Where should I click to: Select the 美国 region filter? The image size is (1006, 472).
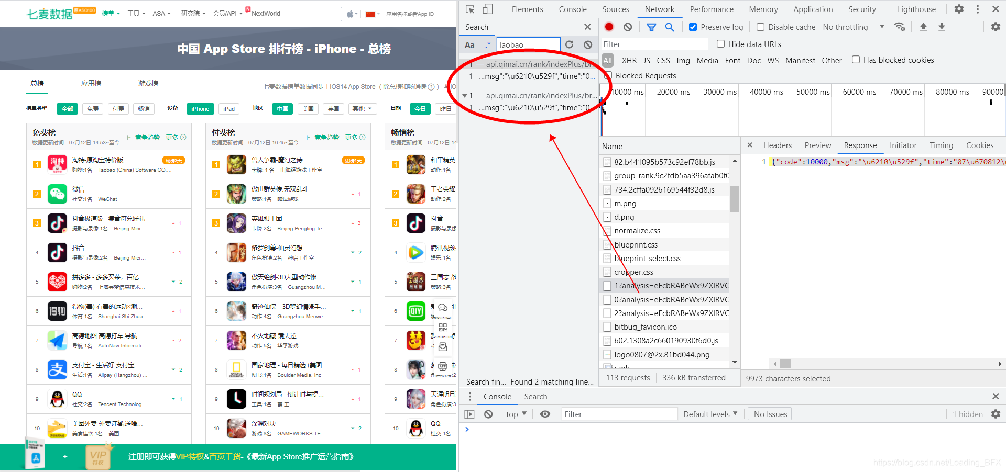tap(308, 109)
